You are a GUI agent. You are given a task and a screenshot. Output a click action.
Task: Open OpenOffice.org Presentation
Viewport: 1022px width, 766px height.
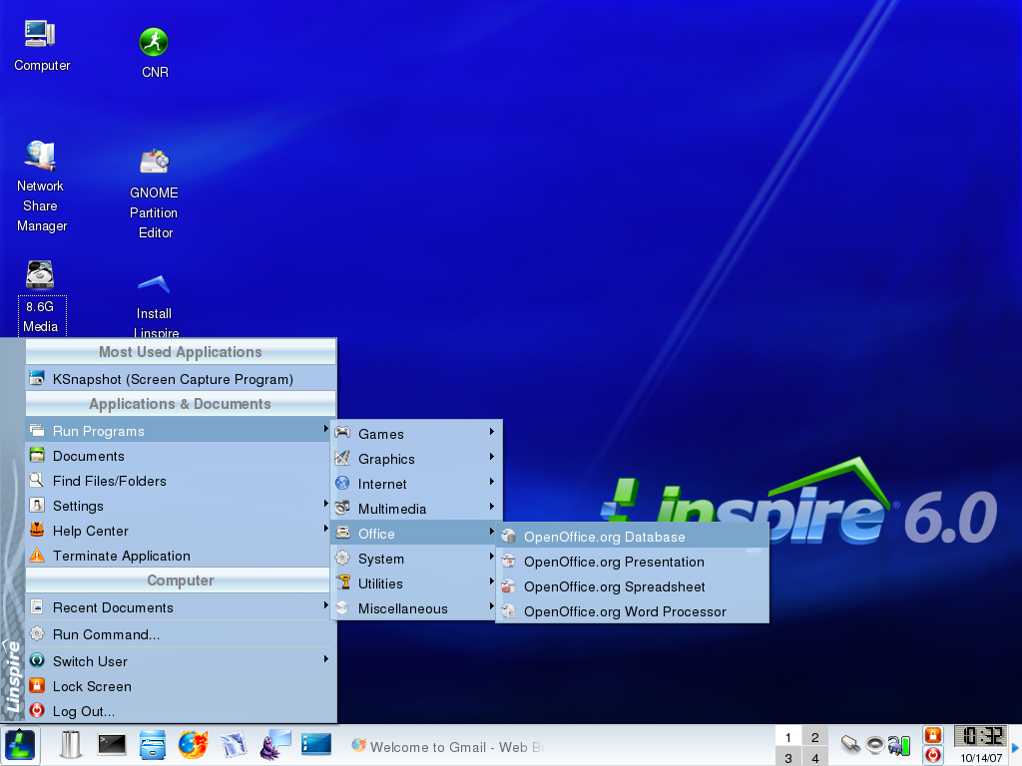(632, 562)
